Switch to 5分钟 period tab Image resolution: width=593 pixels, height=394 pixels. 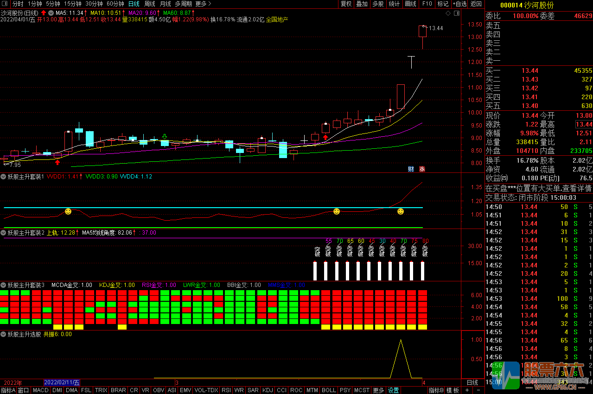point(53,4)
